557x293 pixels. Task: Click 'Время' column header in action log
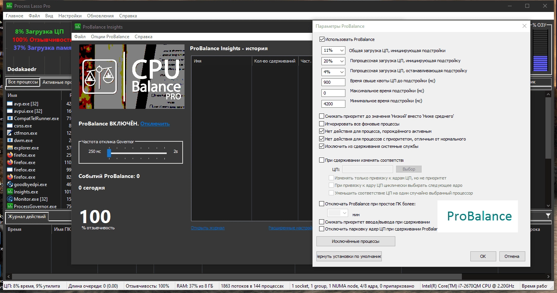click(28, 229)
